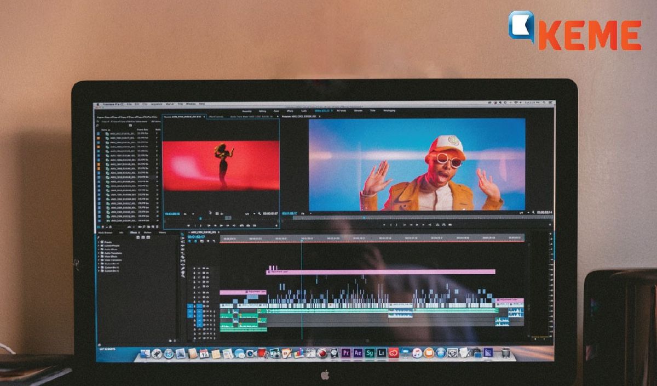Open the History panel tab
The width and height of the screenshot is (657, 386).
pyautogui.click(x=163, y=232)
